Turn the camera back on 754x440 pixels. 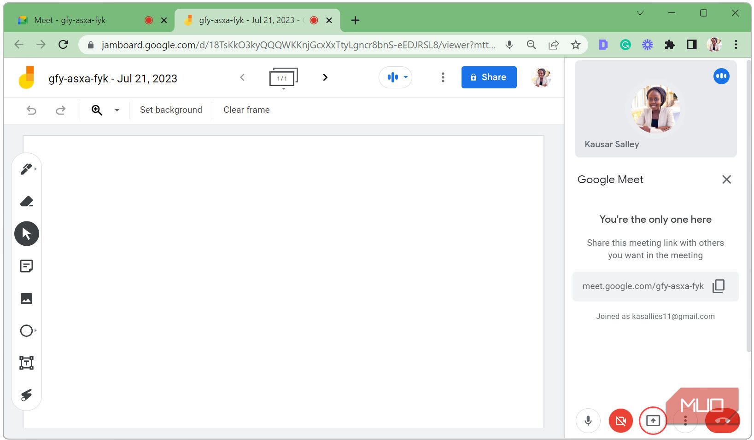pos(620,420)
